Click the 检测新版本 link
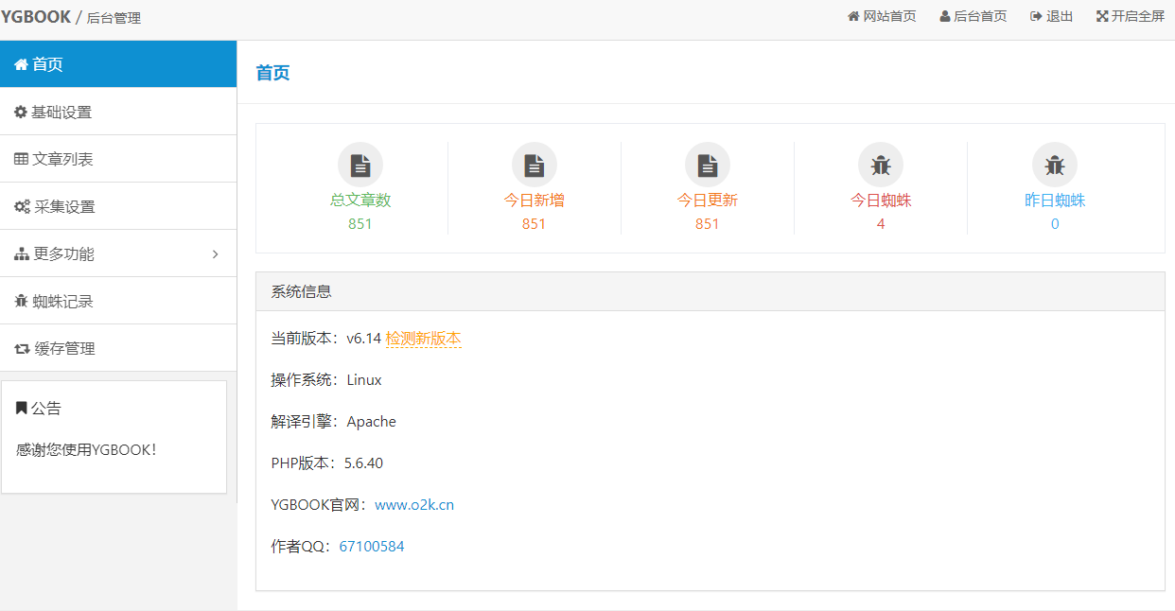Image resolution: width=1175 pixels, height=611 pixels. click(x=423, y=338)
